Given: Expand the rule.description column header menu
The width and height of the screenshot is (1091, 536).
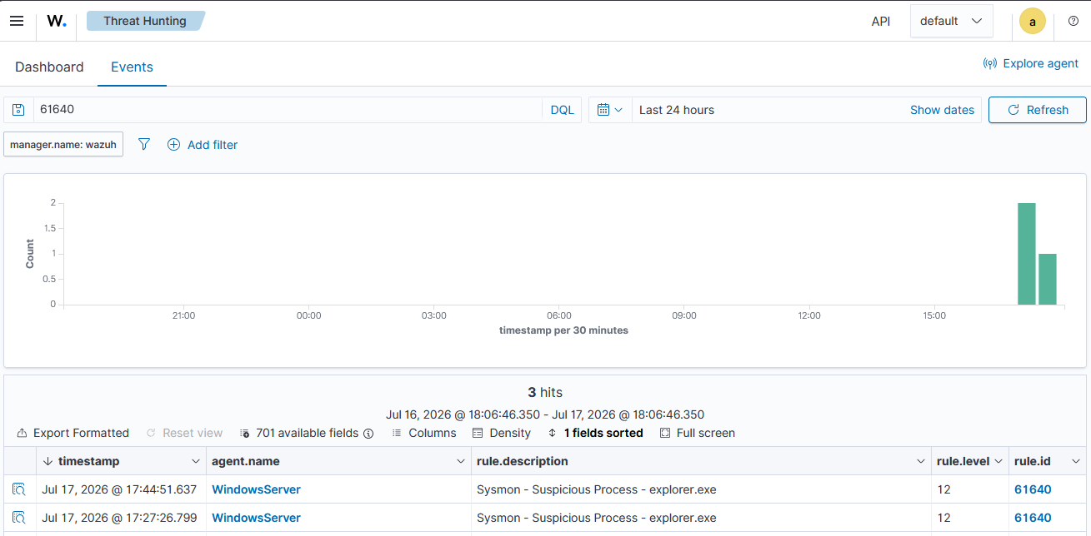Looking at the screenshot, I should 921,461.
